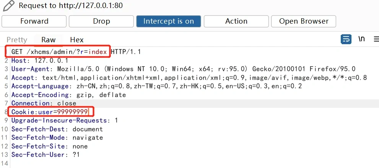Screen dimensions: 379x168
Task: Open the Action menu
Action: [x=236, y=21]
